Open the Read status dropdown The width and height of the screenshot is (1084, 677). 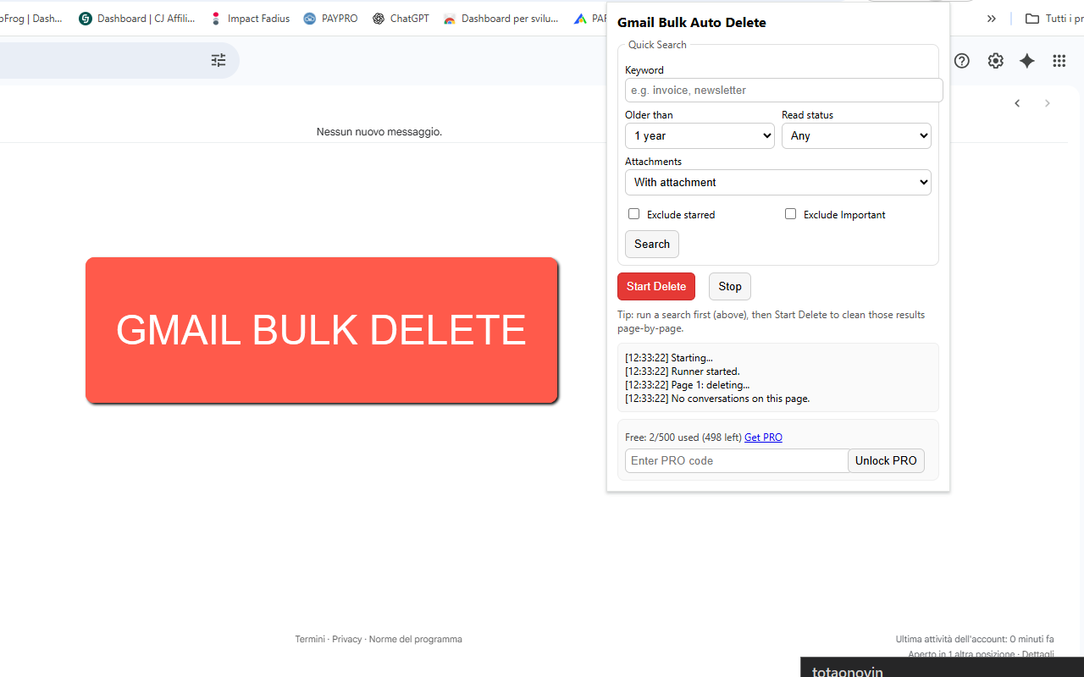(856, 135)
